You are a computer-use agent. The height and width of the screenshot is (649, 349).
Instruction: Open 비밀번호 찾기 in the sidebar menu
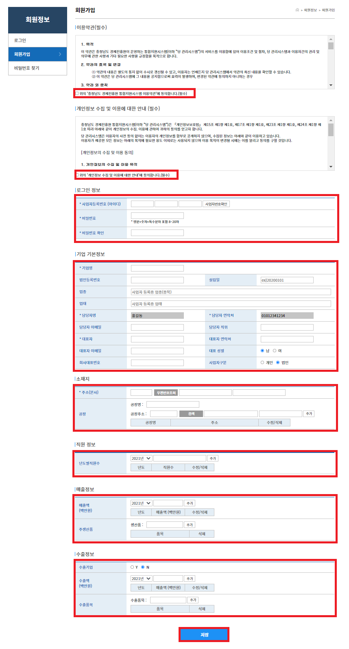[x=37, y=68]
